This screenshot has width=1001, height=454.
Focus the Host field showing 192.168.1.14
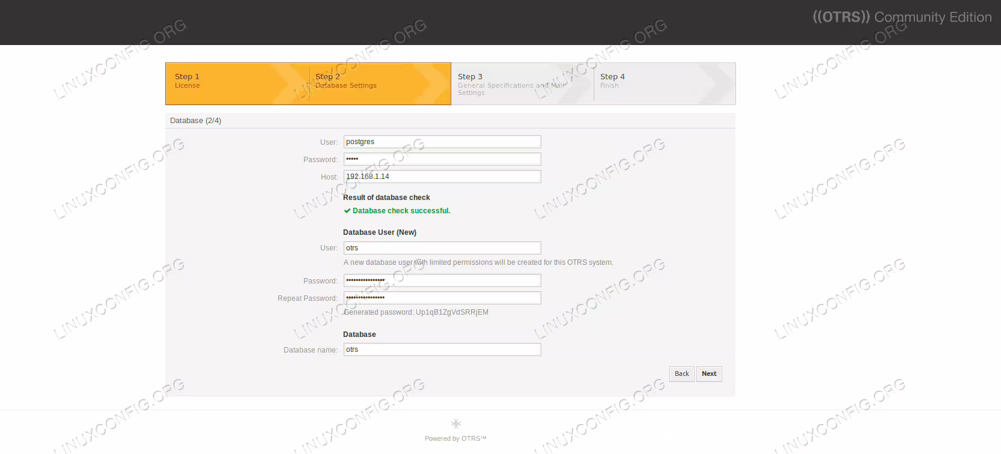tap(442, 177)
